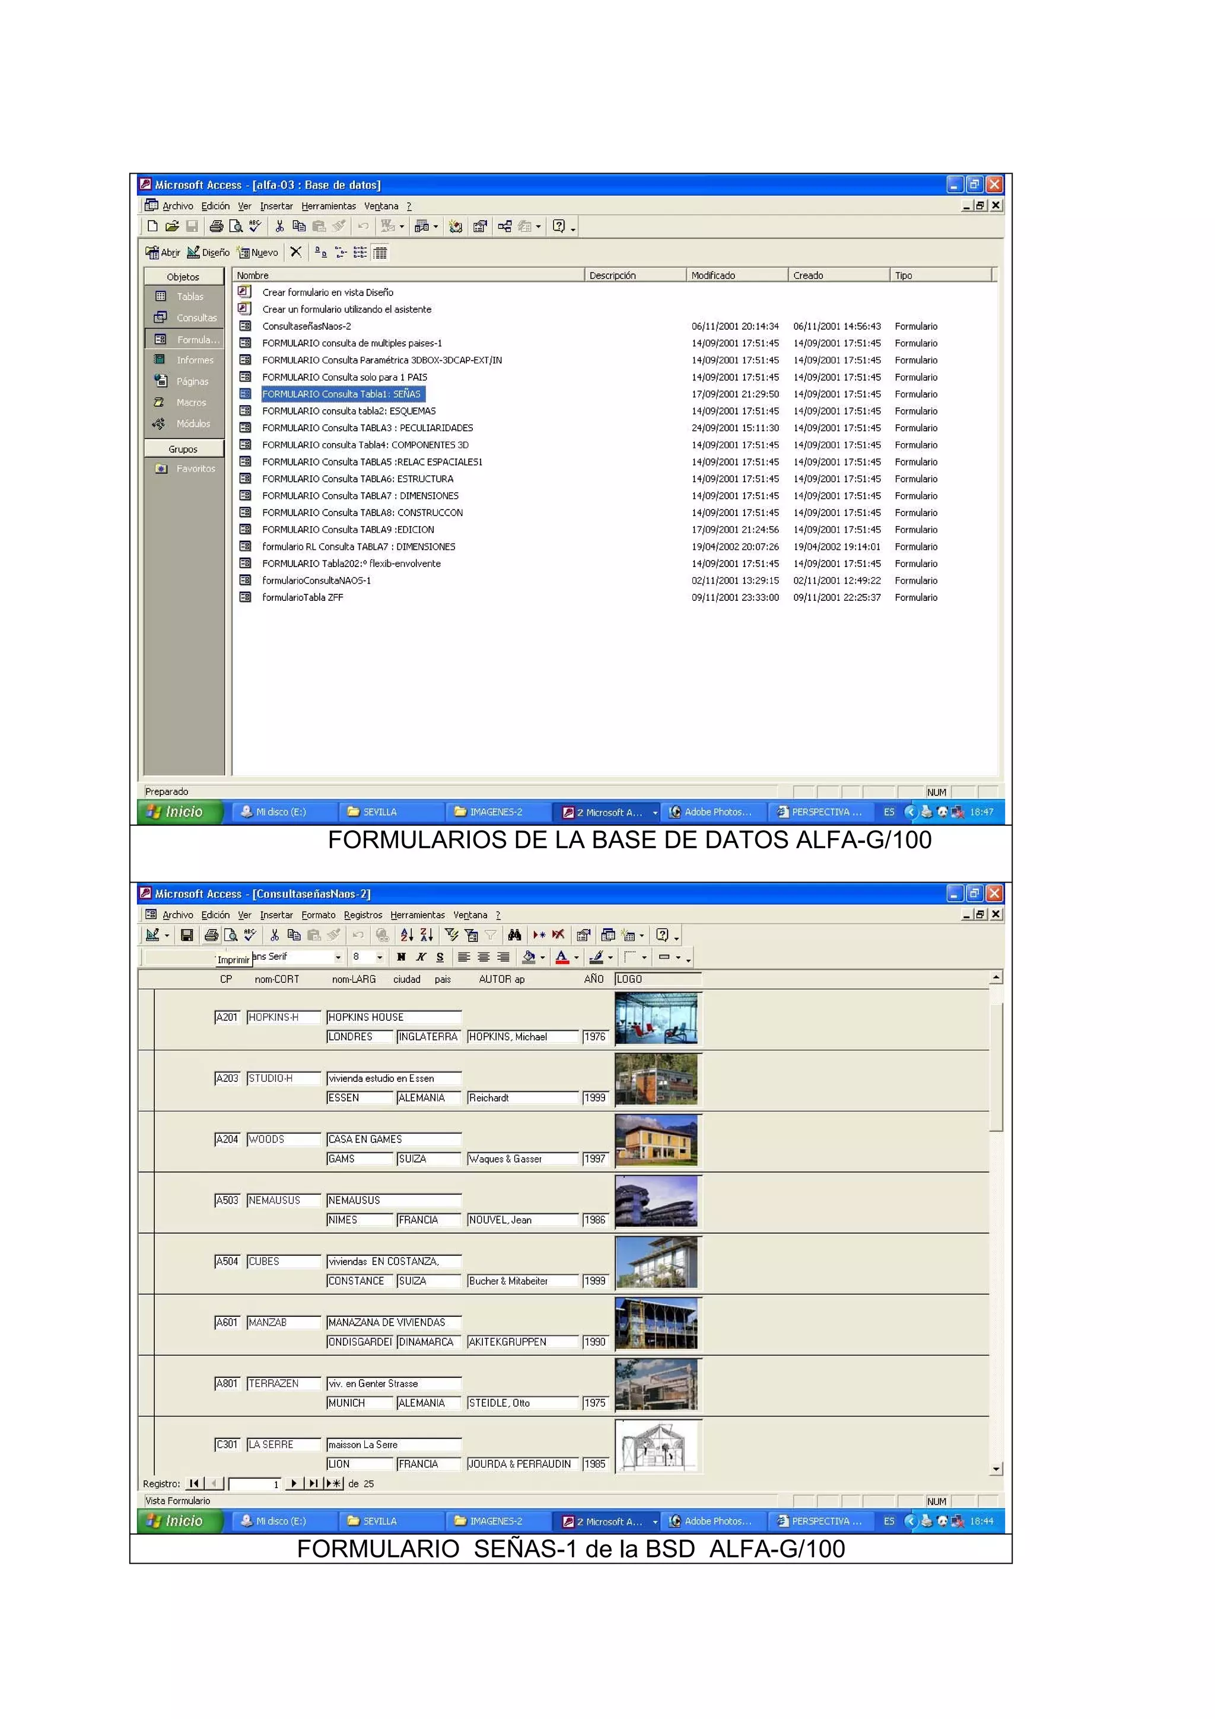Click the Imprimir printer icon in form window
The width and height of the screenshot is (1215, 1719).
click(x=212, y=935)
